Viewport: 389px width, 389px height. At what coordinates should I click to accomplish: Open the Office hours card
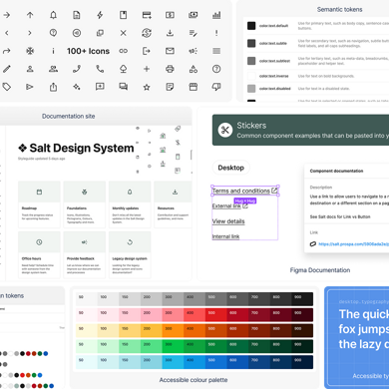point(39,254)
